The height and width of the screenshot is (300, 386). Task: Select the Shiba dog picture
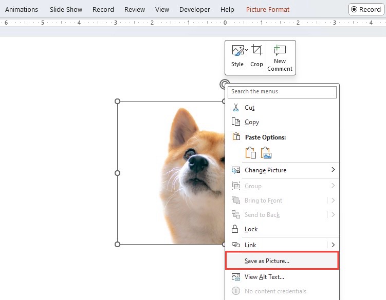[171, 173]
